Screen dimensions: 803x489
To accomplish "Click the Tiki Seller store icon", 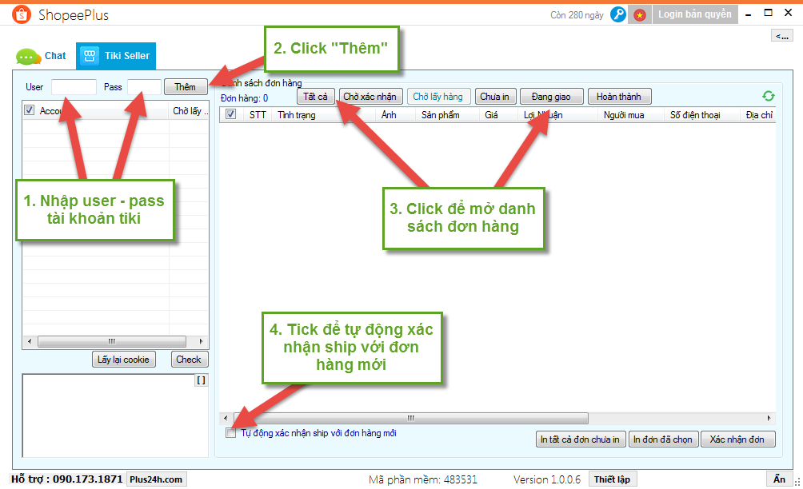I will point(90,56).
